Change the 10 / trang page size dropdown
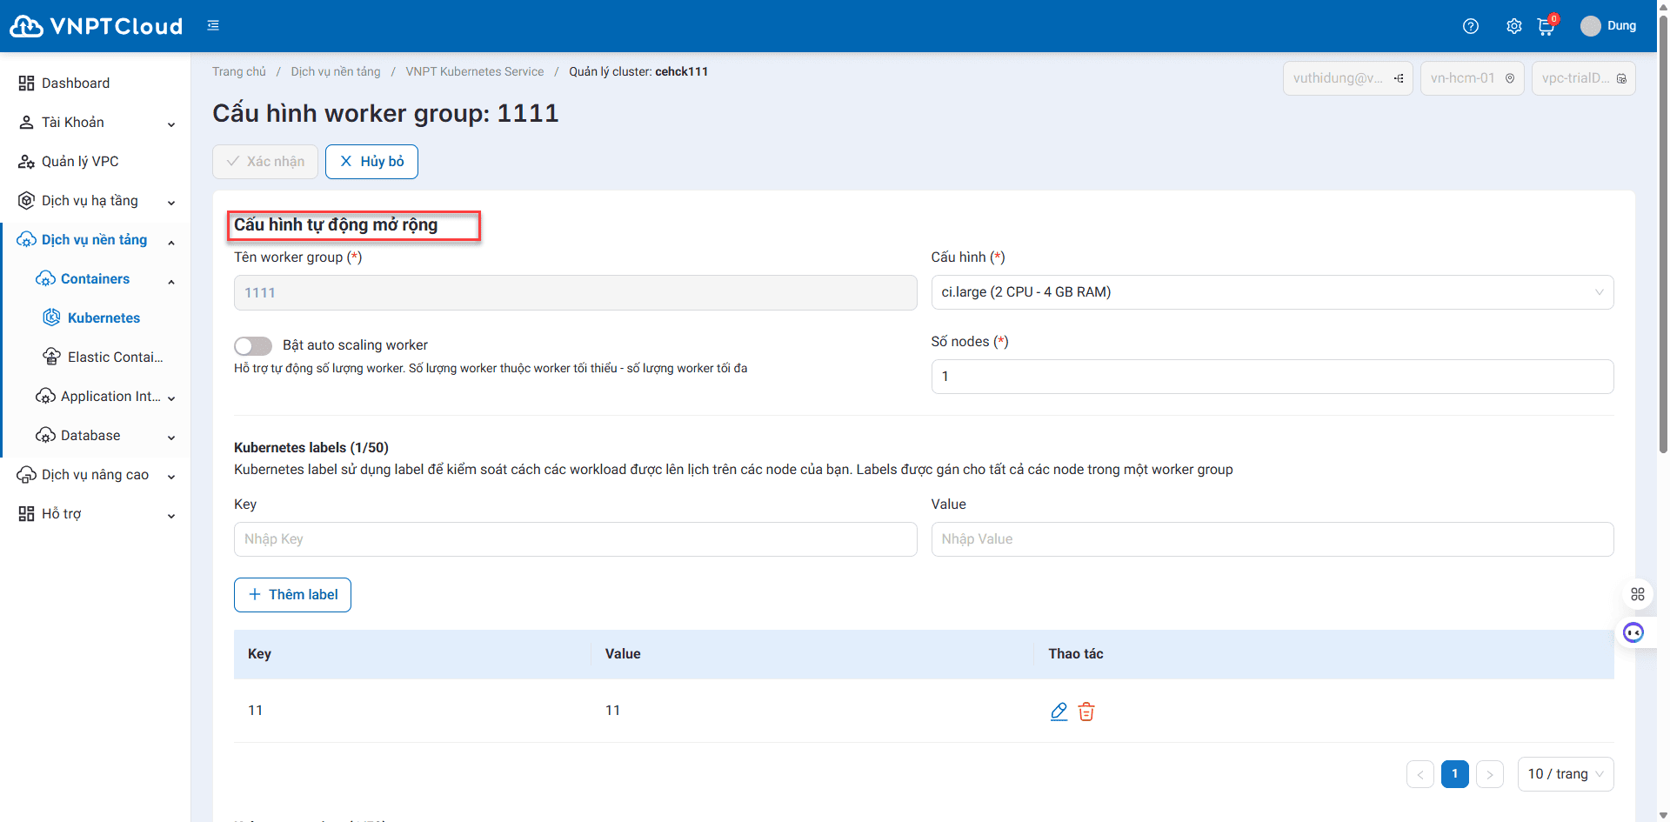 pyautogui.click(x=1565, y=774)
